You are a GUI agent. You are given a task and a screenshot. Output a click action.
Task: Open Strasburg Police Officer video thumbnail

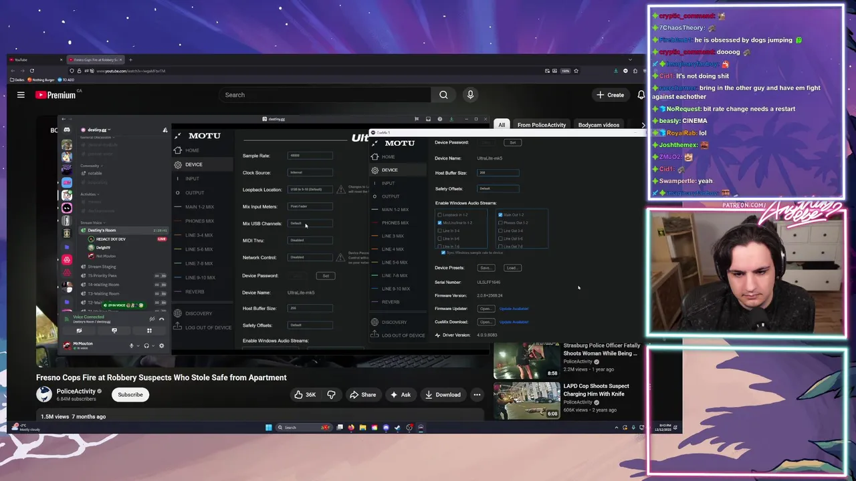527,361
